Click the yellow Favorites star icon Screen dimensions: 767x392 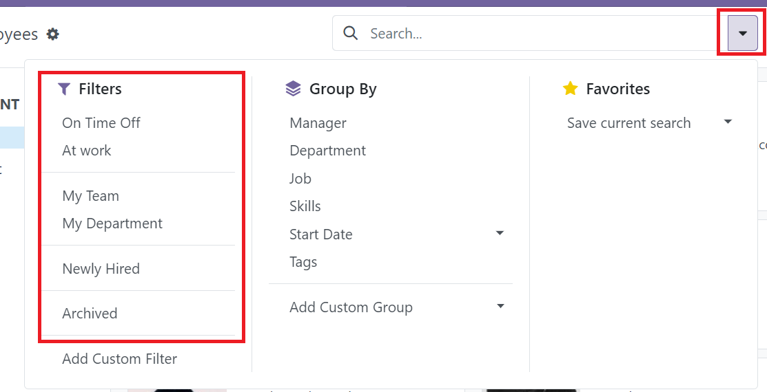pyautogui.click(x=570, y=89)
